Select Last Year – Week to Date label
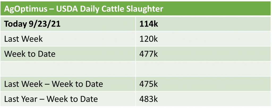 51,99
